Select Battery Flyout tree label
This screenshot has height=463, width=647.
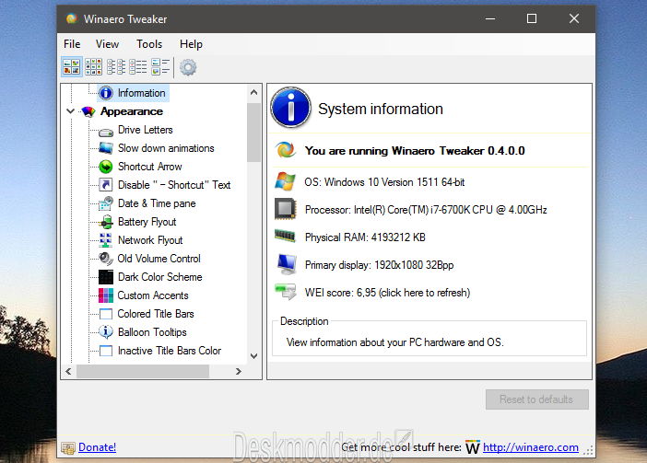147,222
